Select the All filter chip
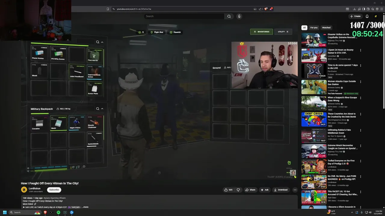Image resolution: width=385 pixels, height=216 pixels. pyautogui.click(x=304, y=28)
